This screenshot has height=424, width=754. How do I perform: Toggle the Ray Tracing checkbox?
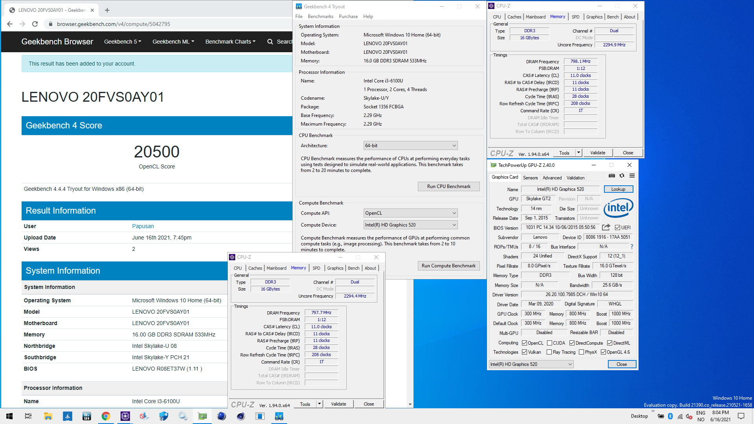point(549,352)
